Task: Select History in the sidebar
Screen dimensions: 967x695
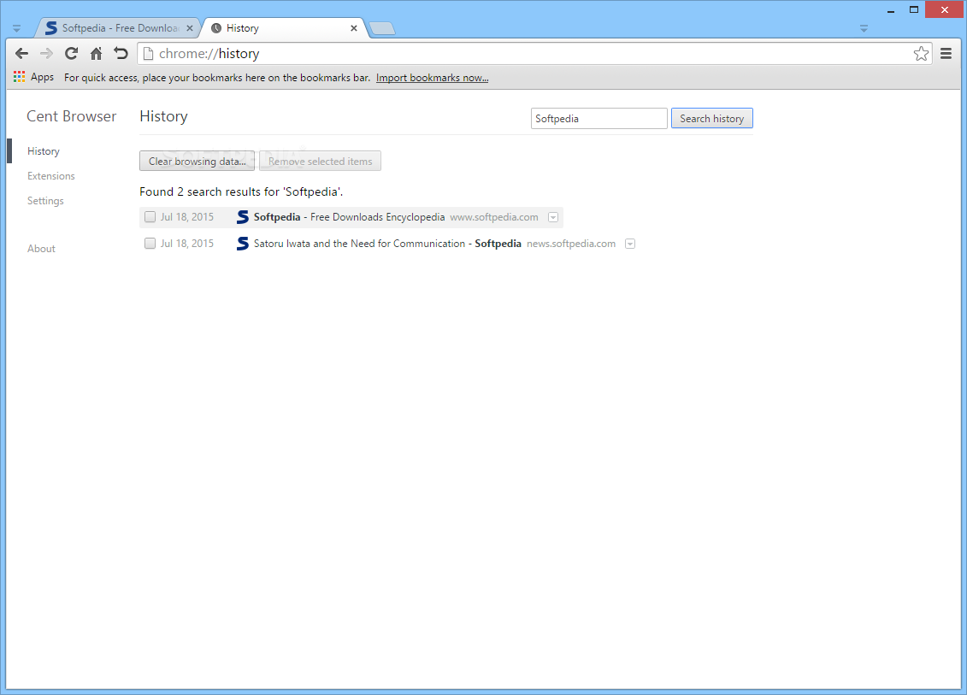Action: tap(43, 151)
